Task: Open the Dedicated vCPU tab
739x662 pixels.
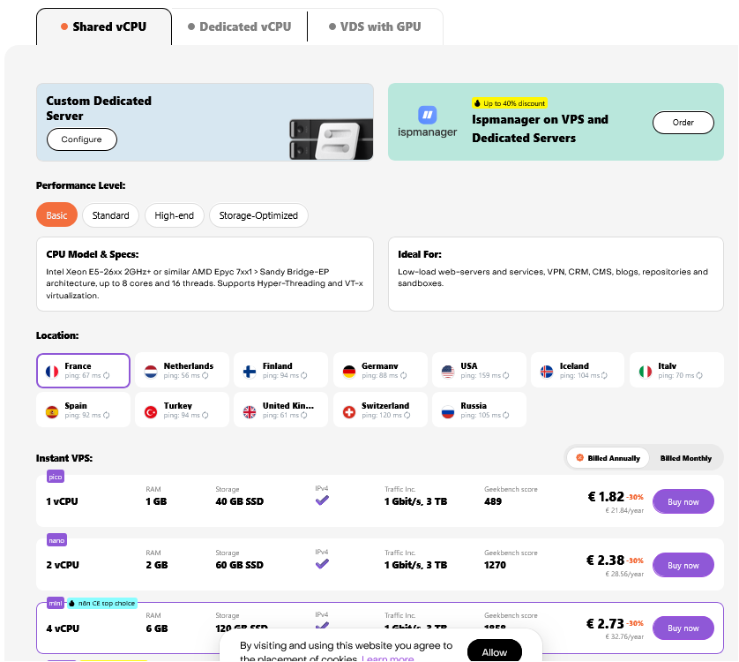Action: pos(239,26)
